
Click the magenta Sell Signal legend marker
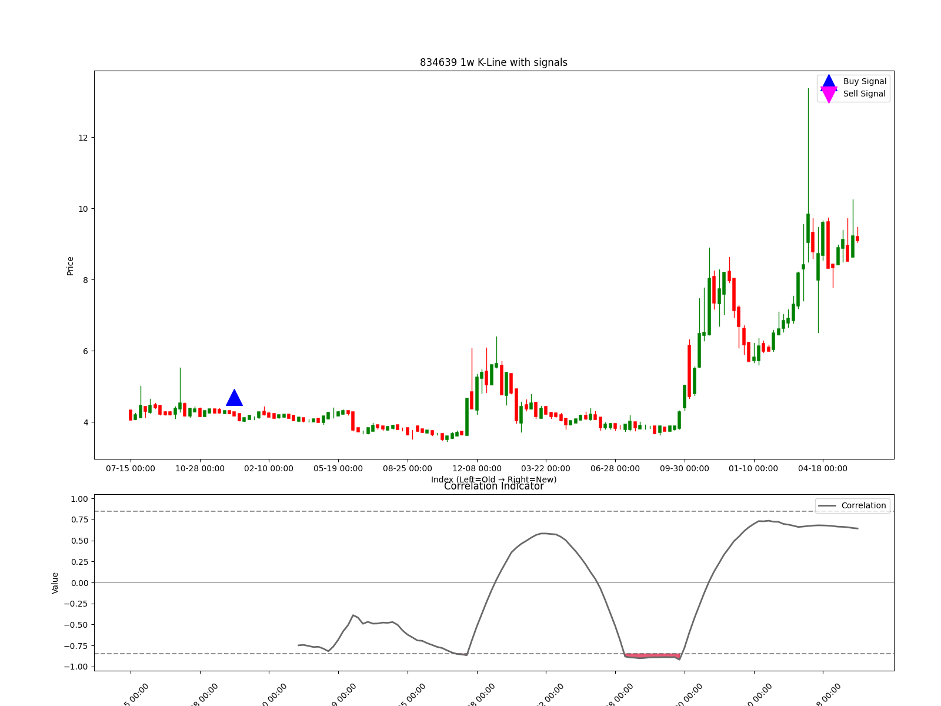[829, 94]
